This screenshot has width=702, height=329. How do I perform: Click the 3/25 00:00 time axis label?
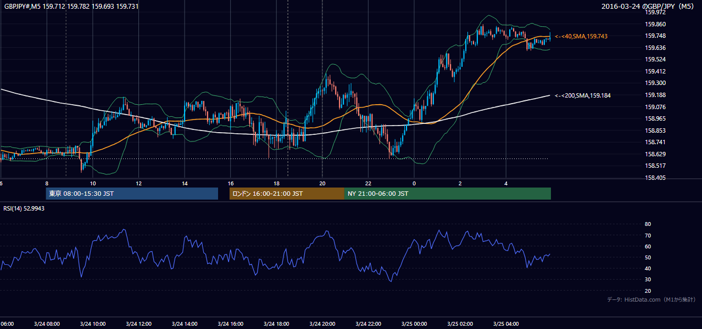coord(414,324)
